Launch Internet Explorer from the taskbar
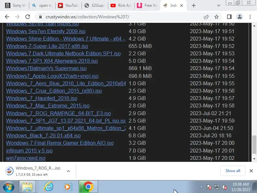The image size is (257, 193). point(49,187)
